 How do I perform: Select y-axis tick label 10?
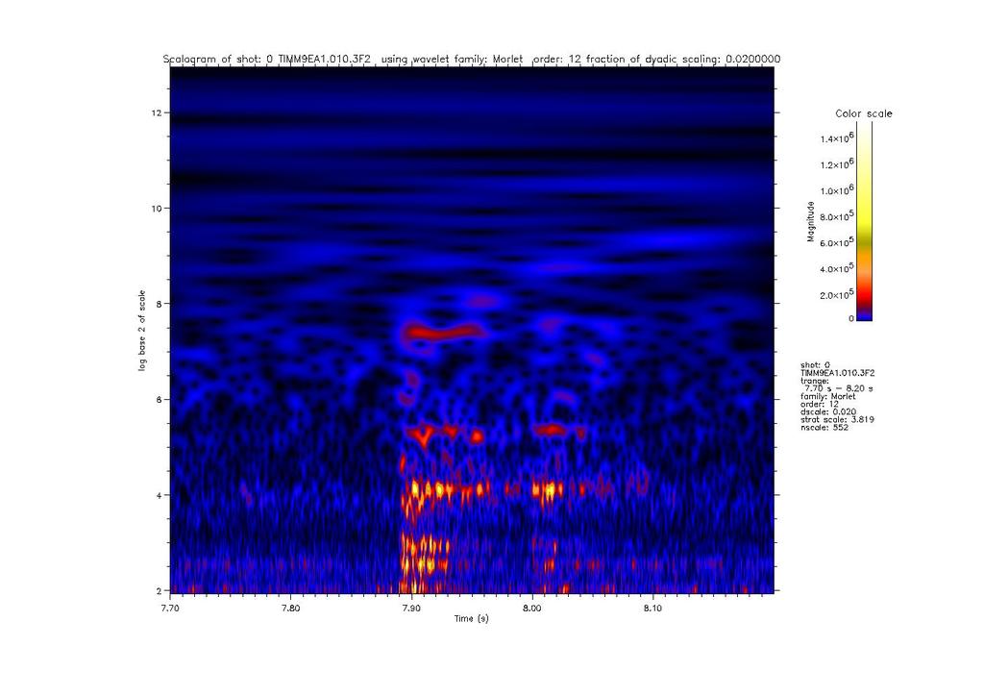[x=157, y=209]
